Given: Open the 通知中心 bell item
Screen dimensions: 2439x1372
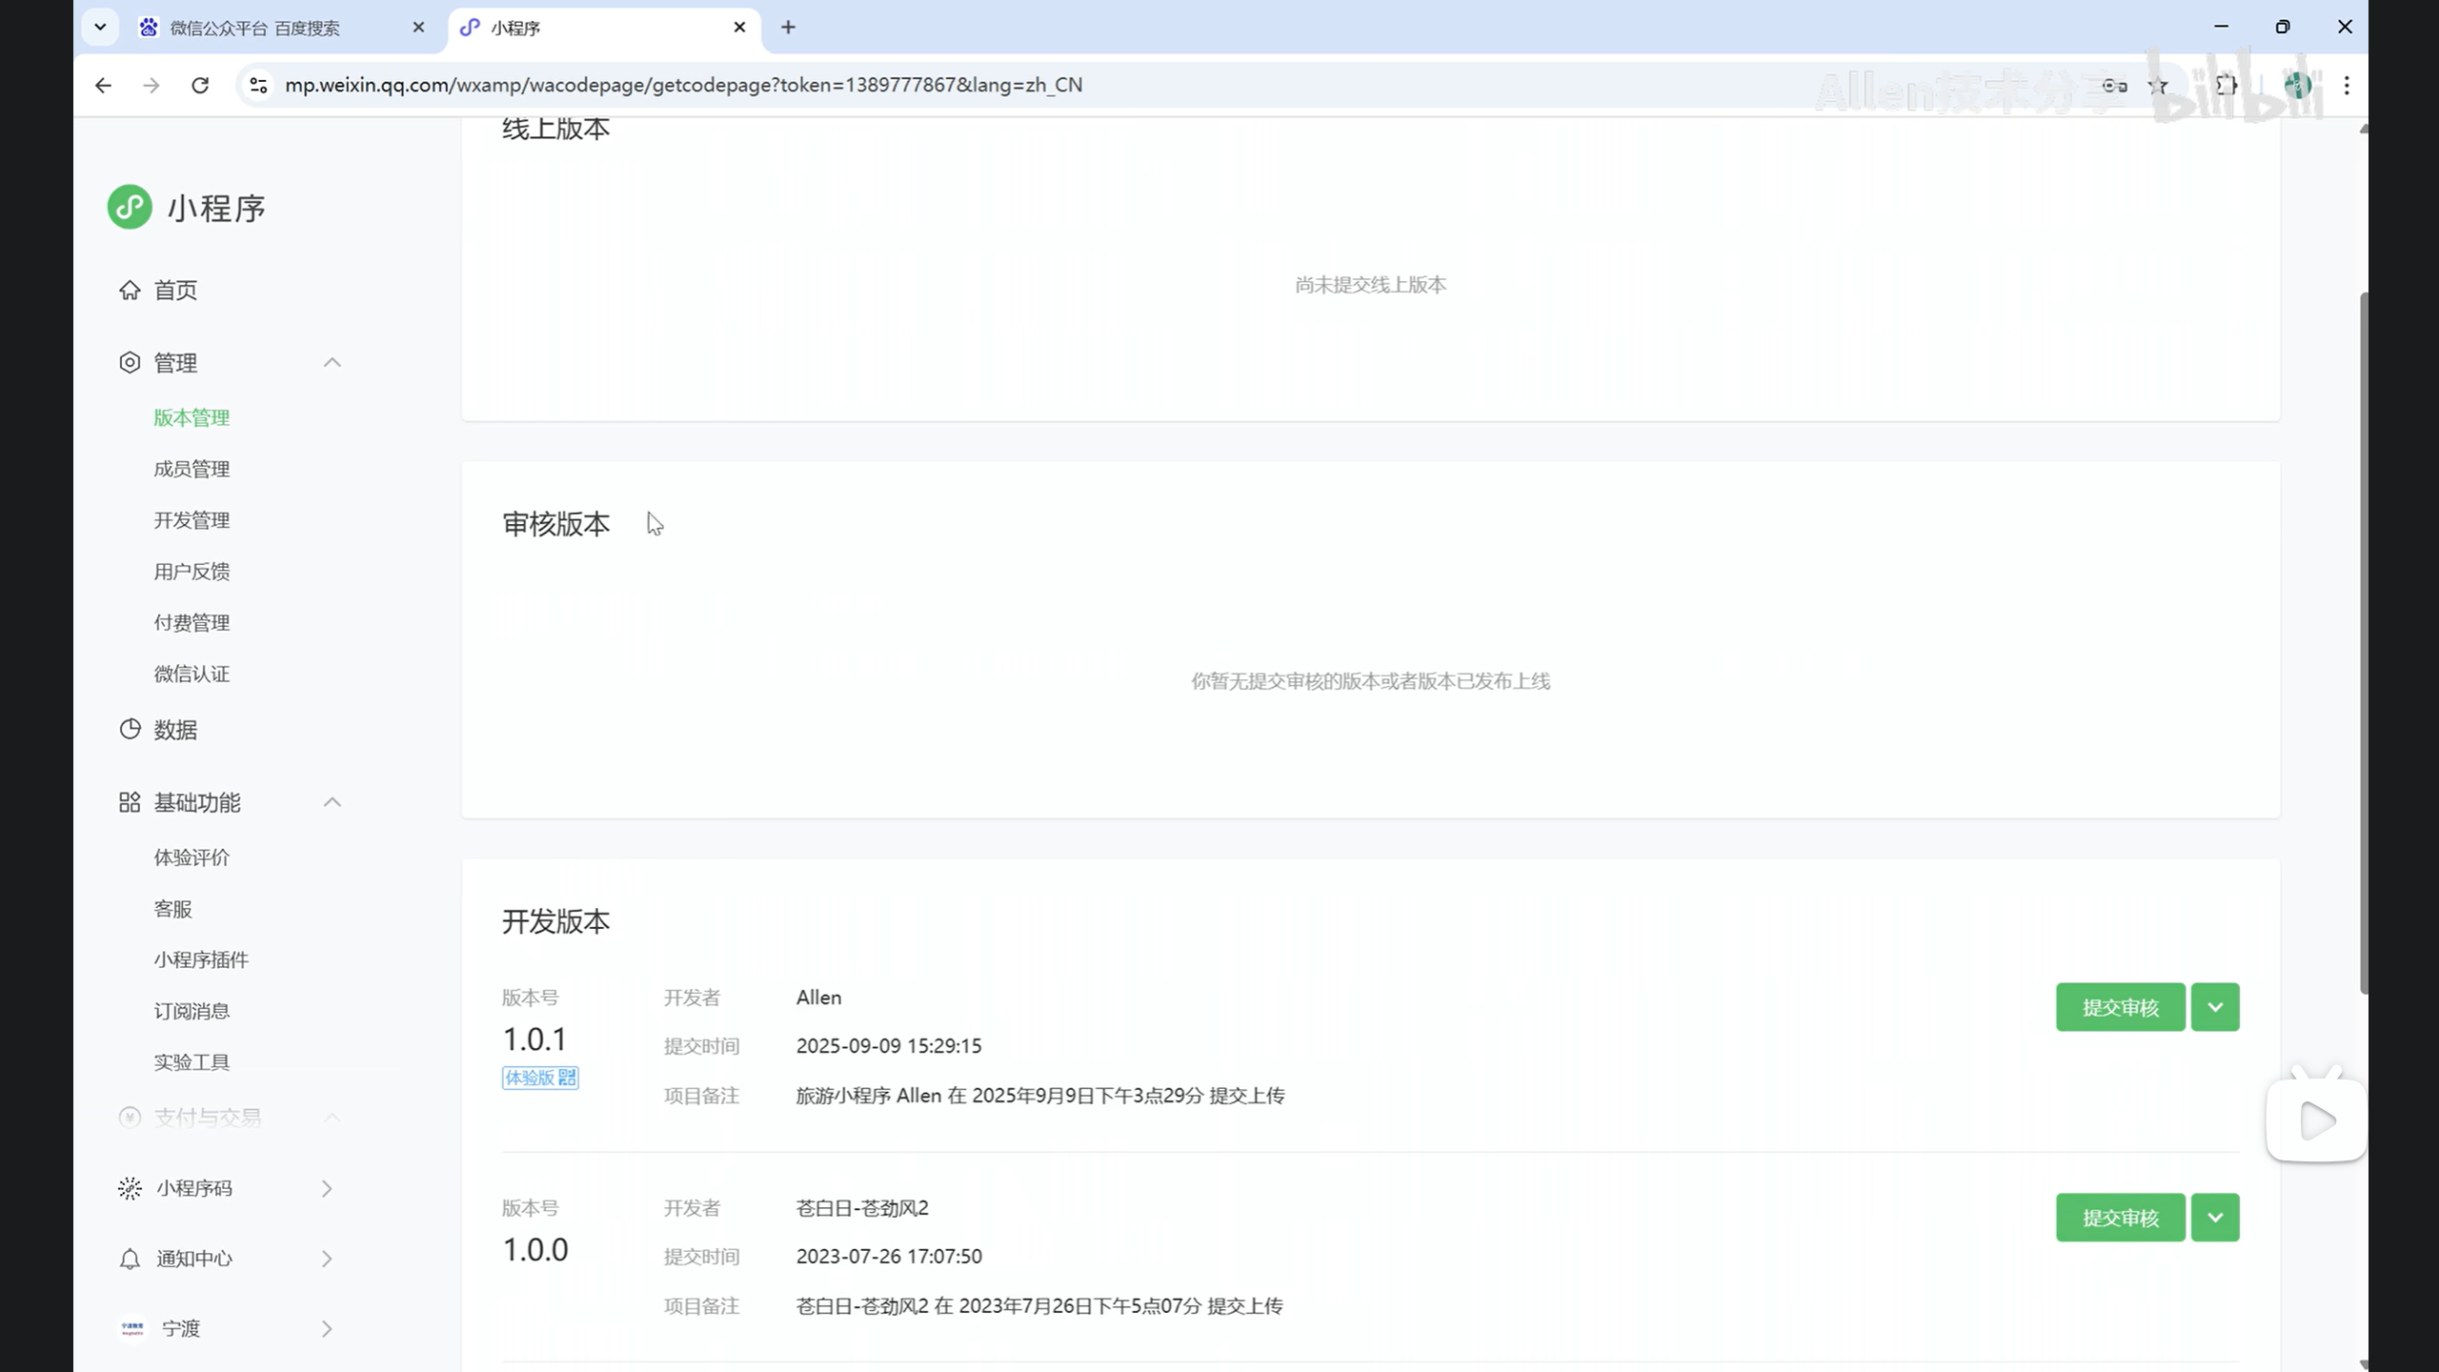Looking at the screenshot, I should [194, 1259].
